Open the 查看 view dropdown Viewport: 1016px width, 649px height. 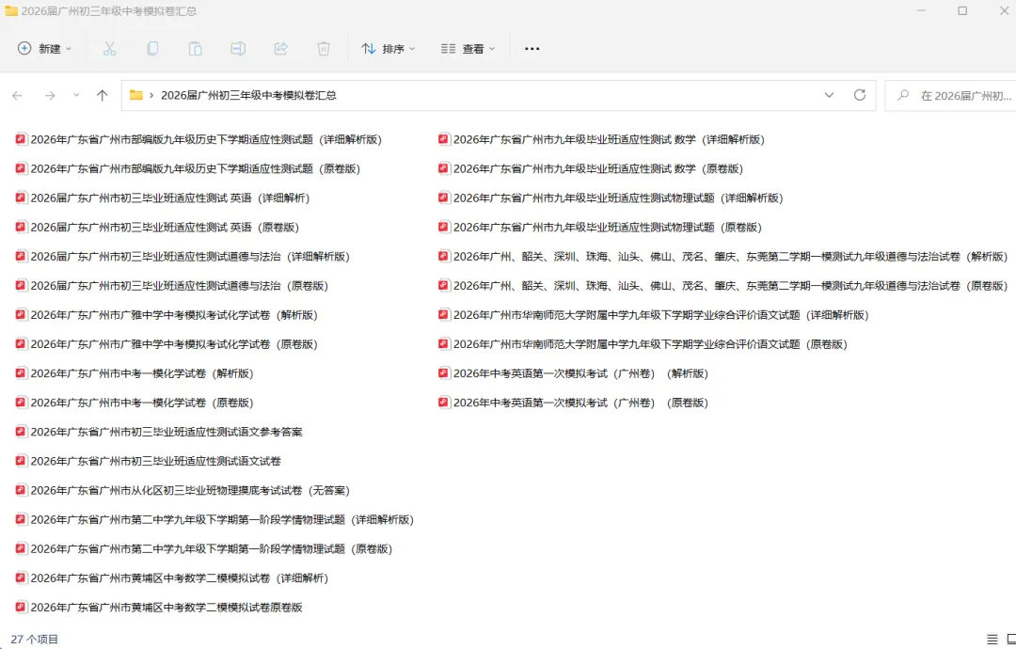[468, 49]
